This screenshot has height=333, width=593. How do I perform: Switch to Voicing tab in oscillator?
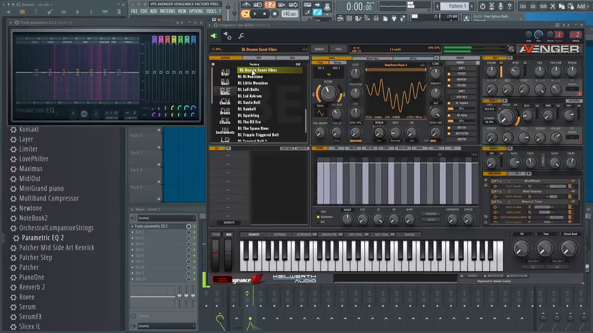point(337,62)
